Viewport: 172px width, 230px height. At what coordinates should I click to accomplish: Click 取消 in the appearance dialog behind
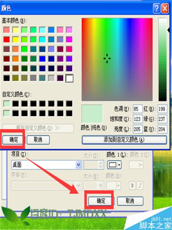click(130, 201)
